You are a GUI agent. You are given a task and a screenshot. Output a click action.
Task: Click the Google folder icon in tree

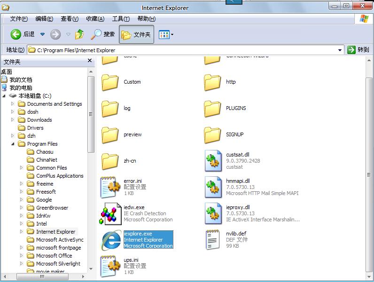tap(31, 200)
